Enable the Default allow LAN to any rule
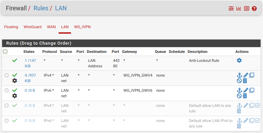The width and height of the screenshot is (263, 133). coord(257,106)
